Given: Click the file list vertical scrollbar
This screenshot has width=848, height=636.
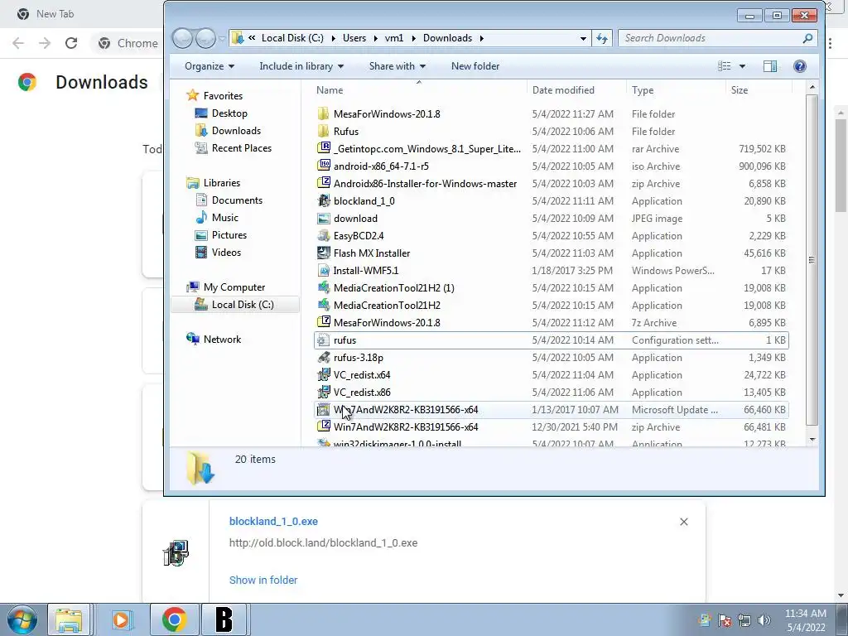Looking at the screenshot, I should (x=812, y=260).
